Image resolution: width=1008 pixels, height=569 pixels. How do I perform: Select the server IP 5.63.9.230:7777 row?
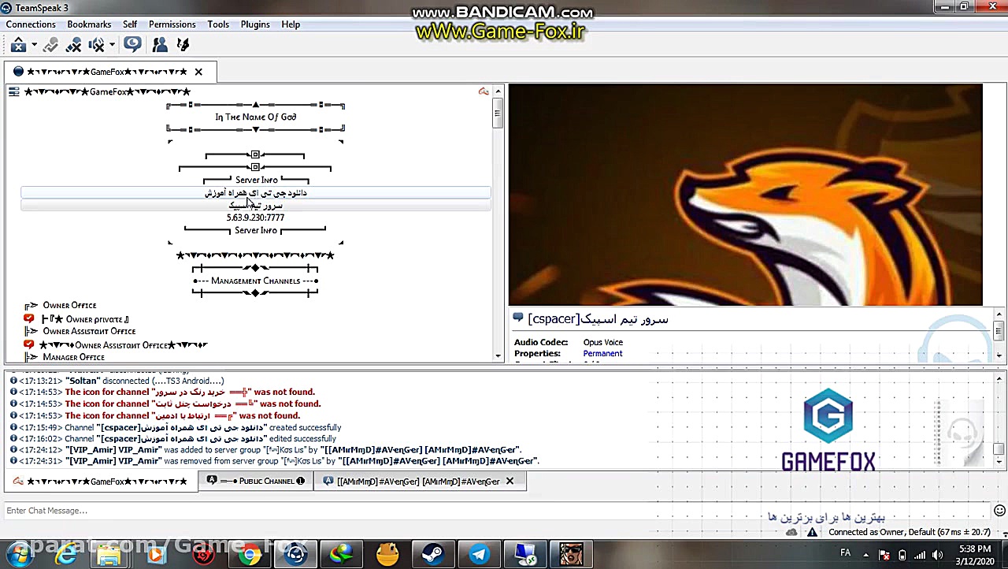pos(256,218)
